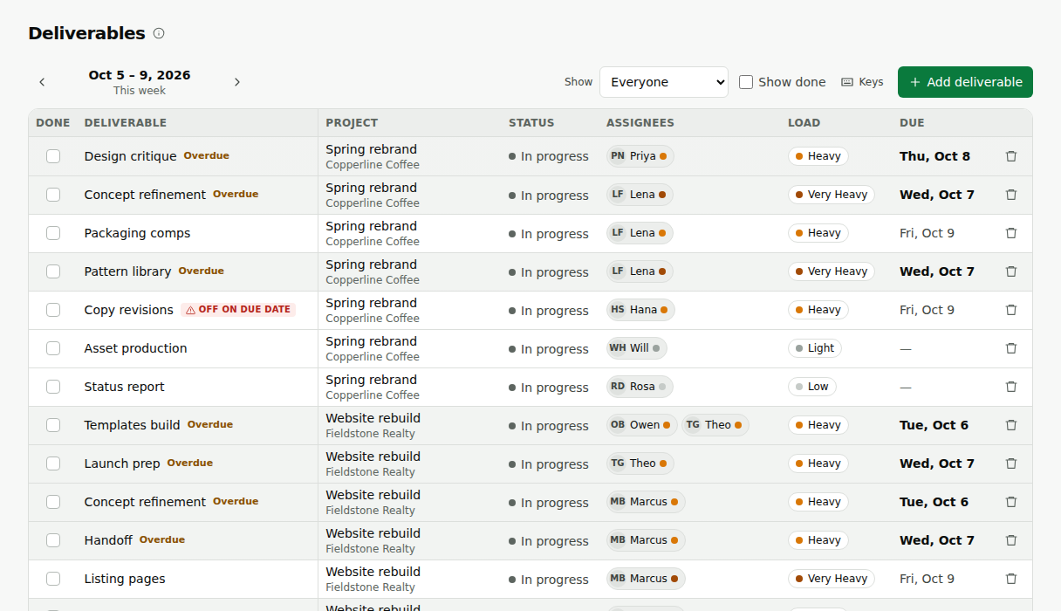Open the Very Heavy load pill for Listing pages
The image size is (1061, 611).
coord(831,579)
